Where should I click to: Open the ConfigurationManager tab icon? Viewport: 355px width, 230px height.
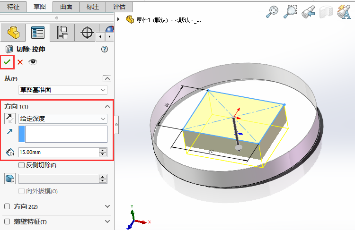(x=62, y=33)
